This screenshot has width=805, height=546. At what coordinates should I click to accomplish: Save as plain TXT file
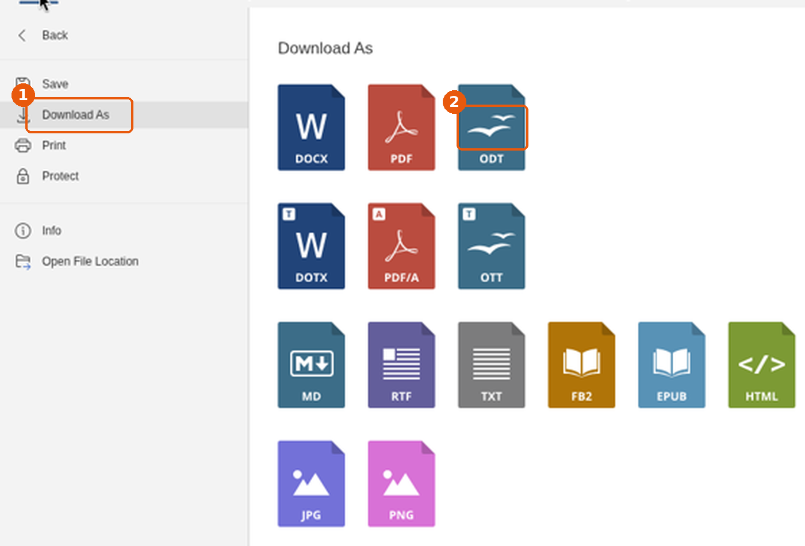pos(492,365)
